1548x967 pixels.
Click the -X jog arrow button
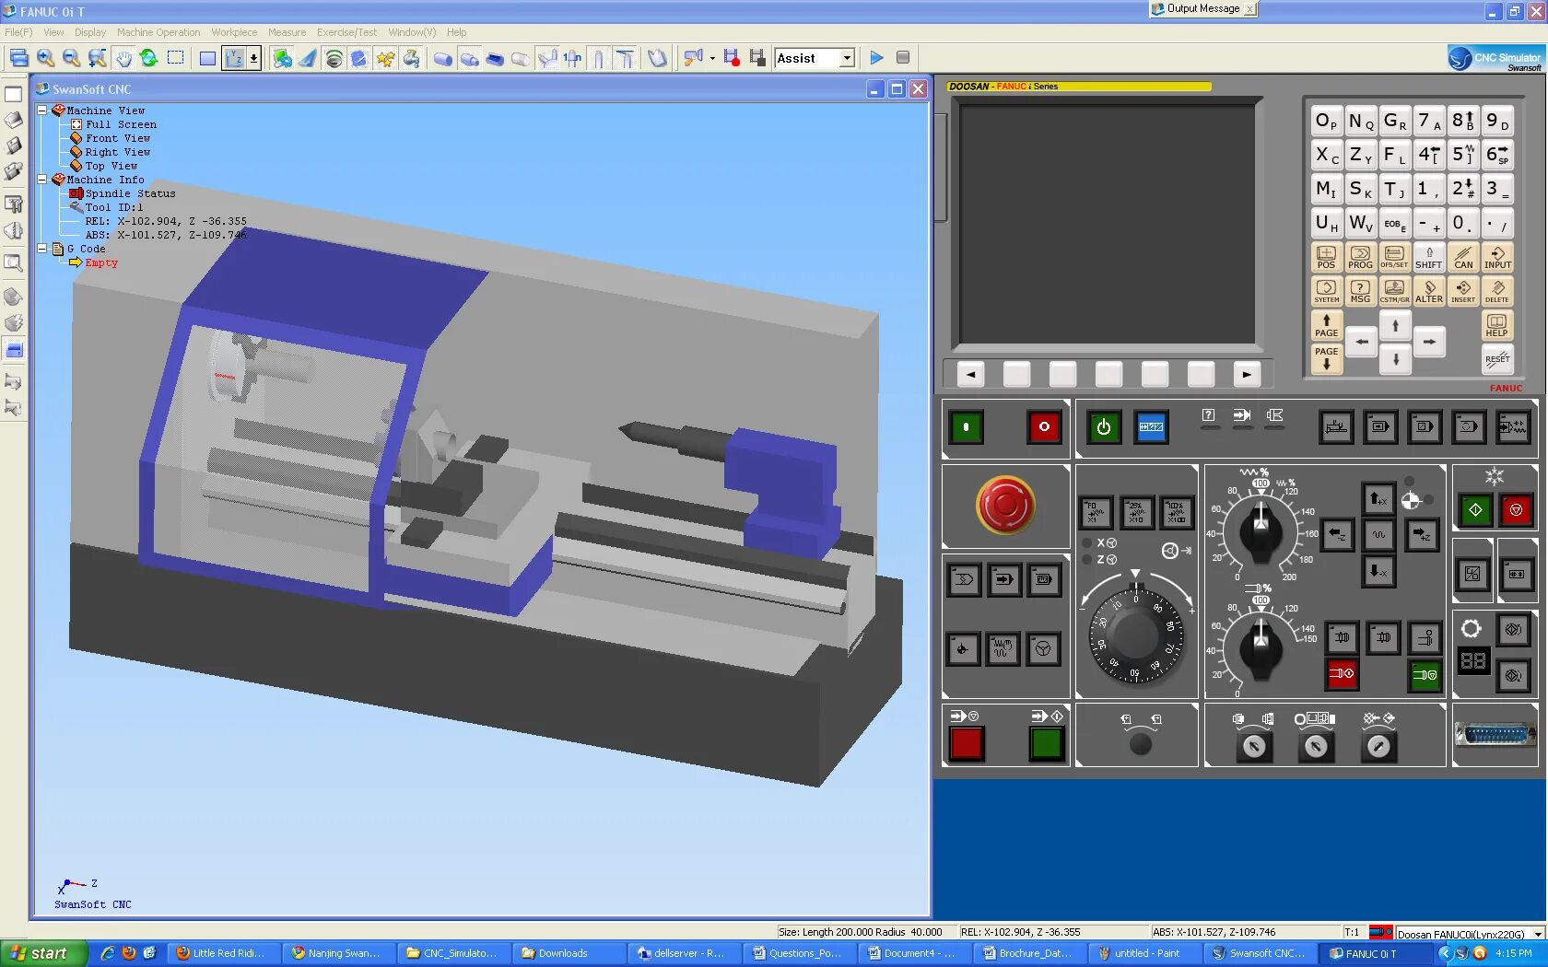click(x=1379, y=571)
